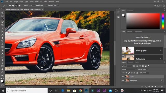Image resolution: width=166 pixels, height=93 pixels.
Task: Expand the Photography tutorials chevron
Action: 160,50
